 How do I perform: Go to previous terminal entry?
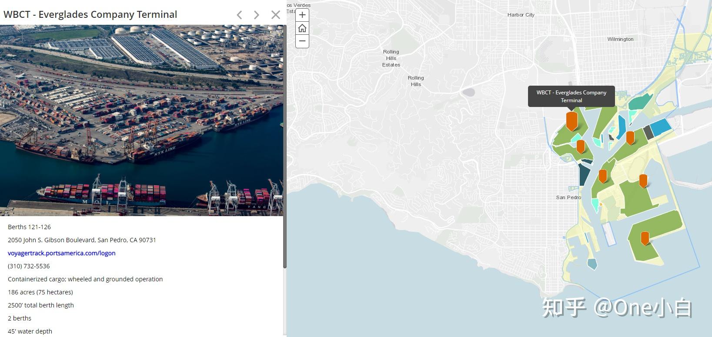tap(239, 15)
